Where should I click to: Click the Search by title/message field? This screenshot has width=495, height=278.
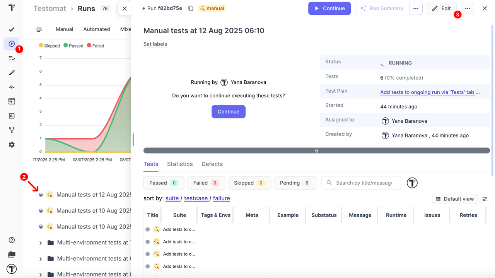(364, 183)
